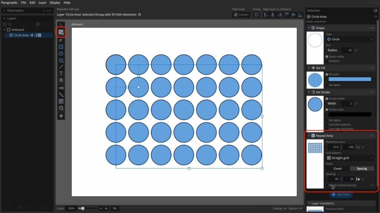380x213 pixels.
Task: Collapse the Repeat Area section
Action: [309, 136]
